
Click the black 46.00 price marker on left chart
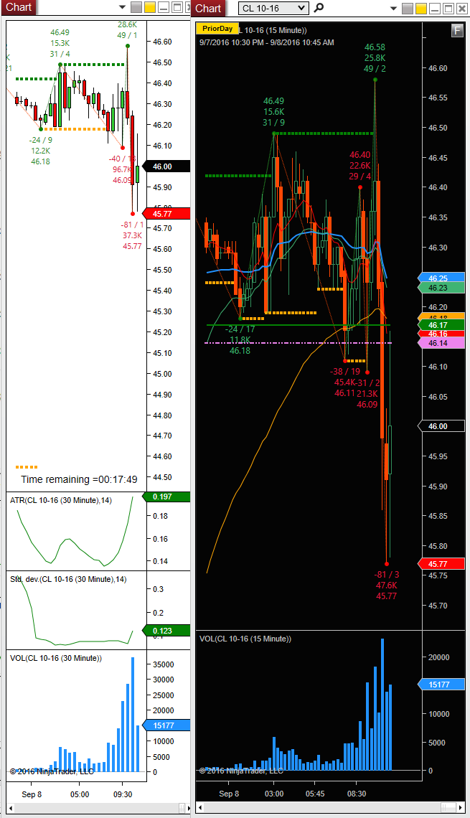[x=166, y=166]
